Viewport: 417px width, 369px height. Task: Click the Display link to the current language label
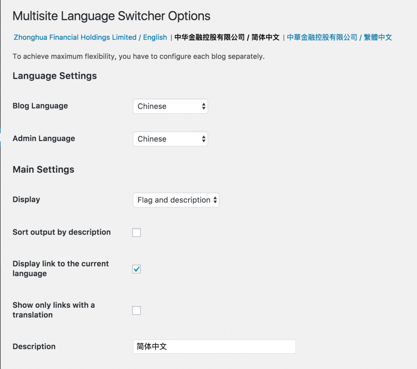pos(60,269)
